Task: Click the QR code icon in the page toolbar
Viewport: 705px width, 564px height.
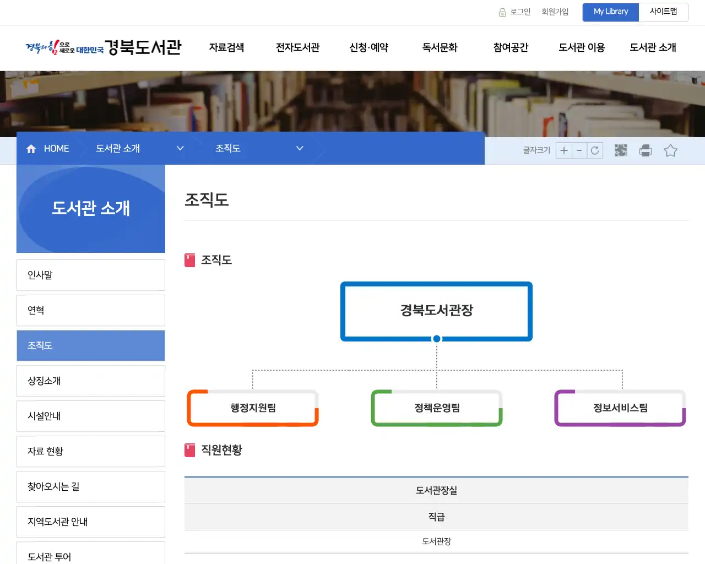Action: 620,150
